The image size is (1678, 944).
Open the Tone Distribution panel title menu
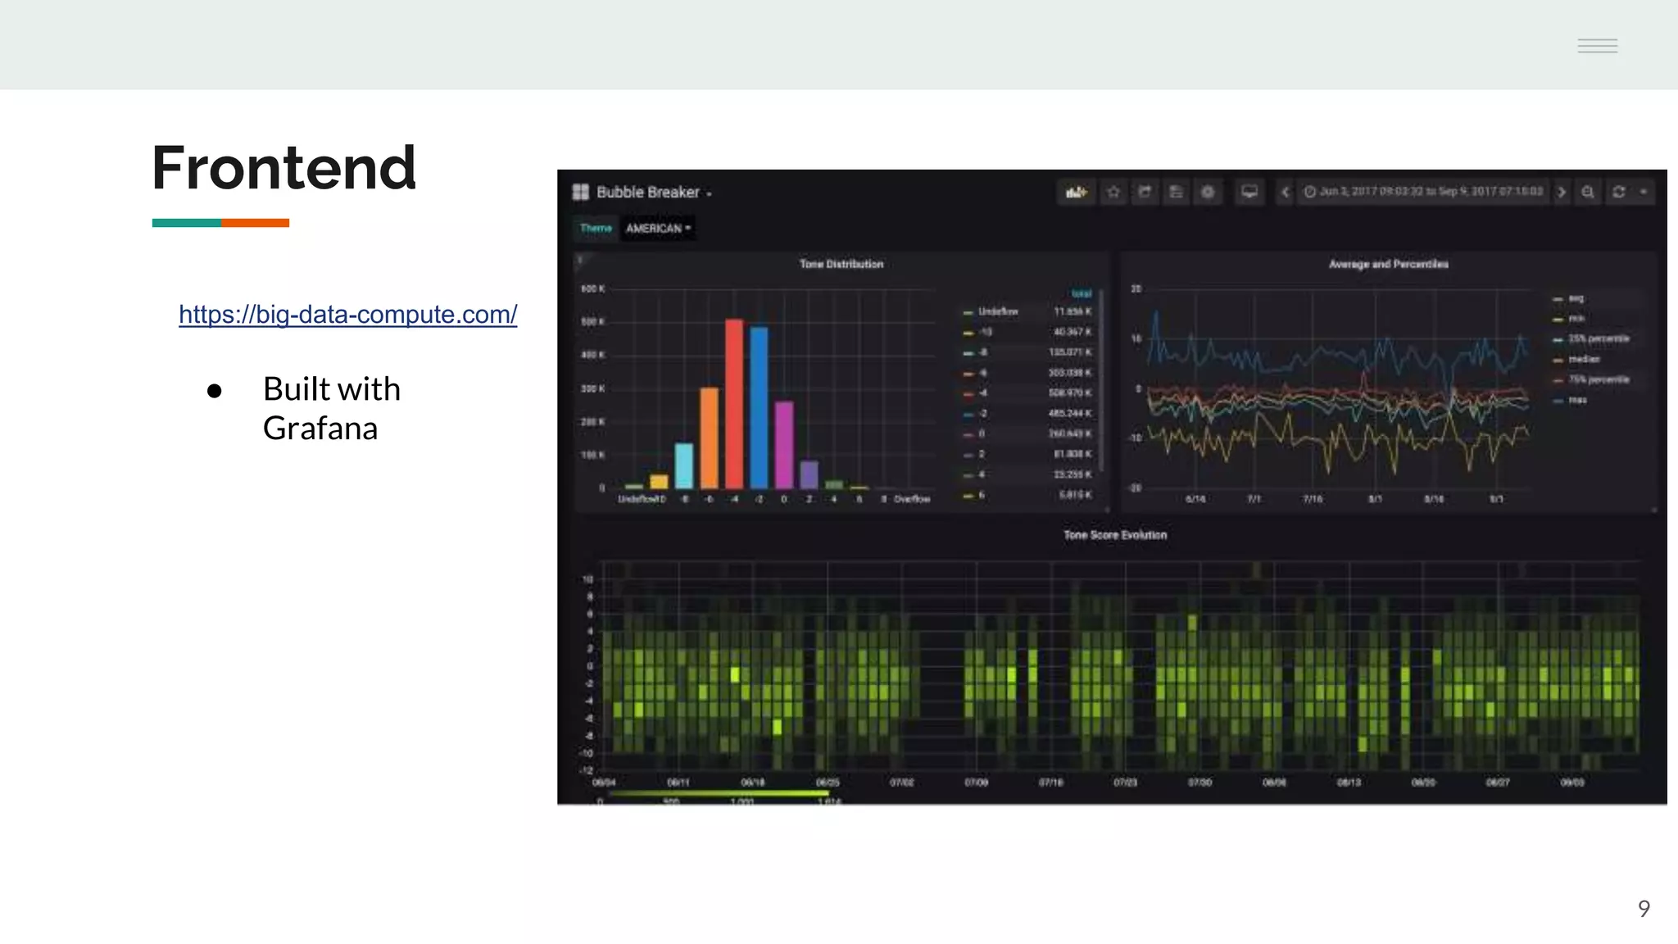click(x=841, y=264)
